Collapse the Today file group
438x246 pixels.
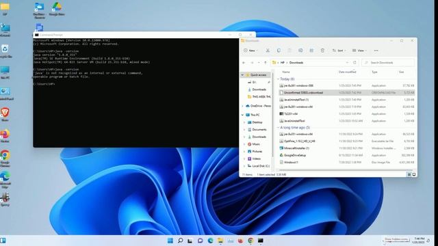pos(279,79)
